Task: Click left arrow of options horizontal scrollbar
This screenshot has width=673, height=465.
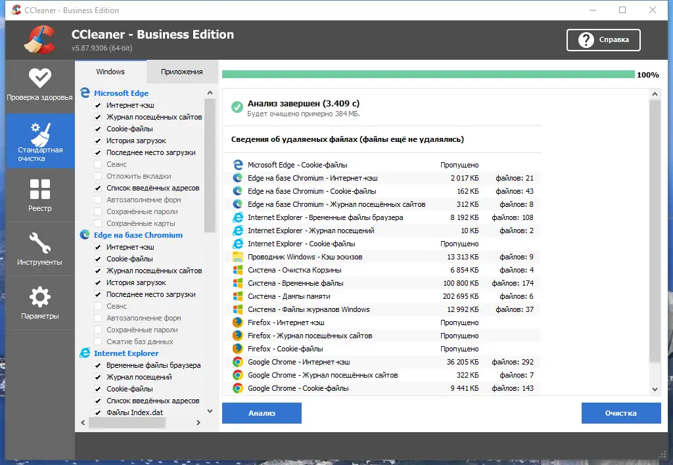Action: 83,422
